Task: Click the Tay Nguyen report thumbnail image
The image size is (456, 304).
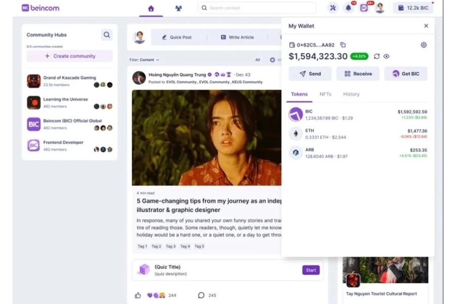Action: tap(386, 270)
